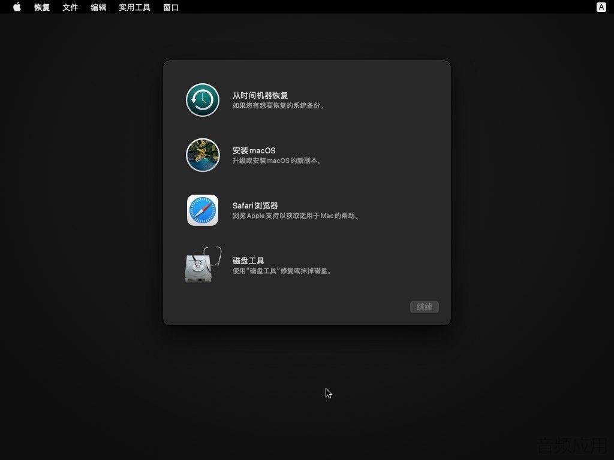Open the 恢复 menu
The width and height of the screenshot is (614, 460).
click(42, 7)
